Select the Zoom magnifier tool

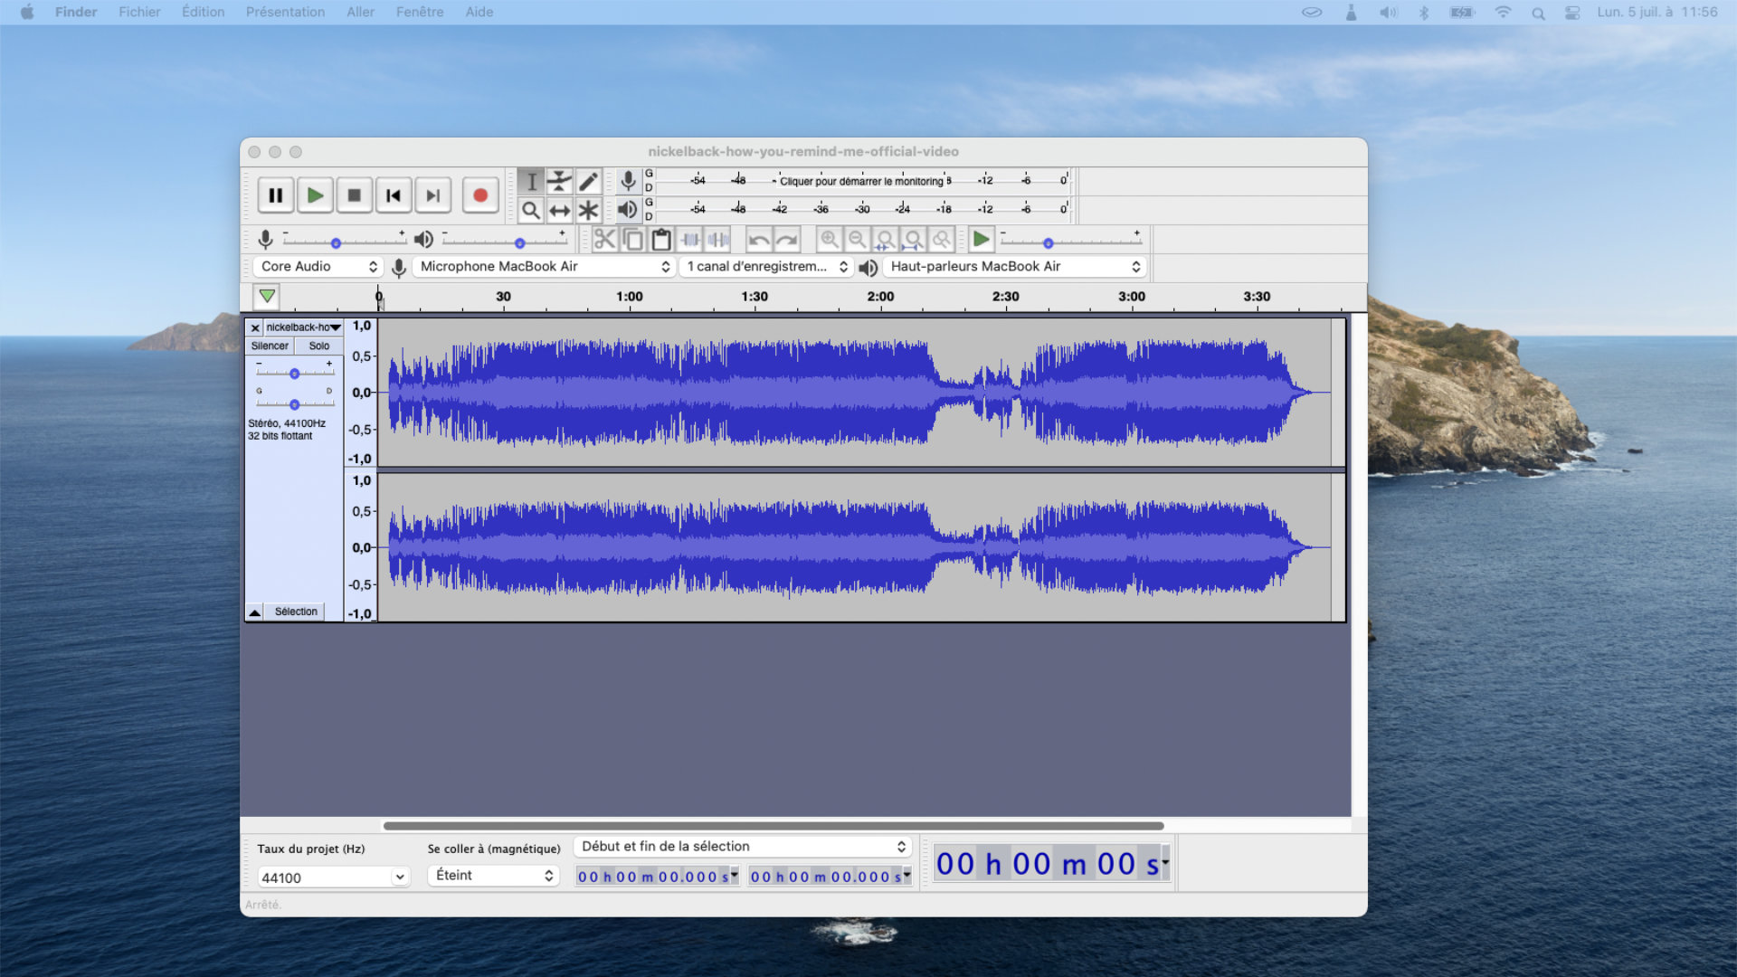pos(531,211)
